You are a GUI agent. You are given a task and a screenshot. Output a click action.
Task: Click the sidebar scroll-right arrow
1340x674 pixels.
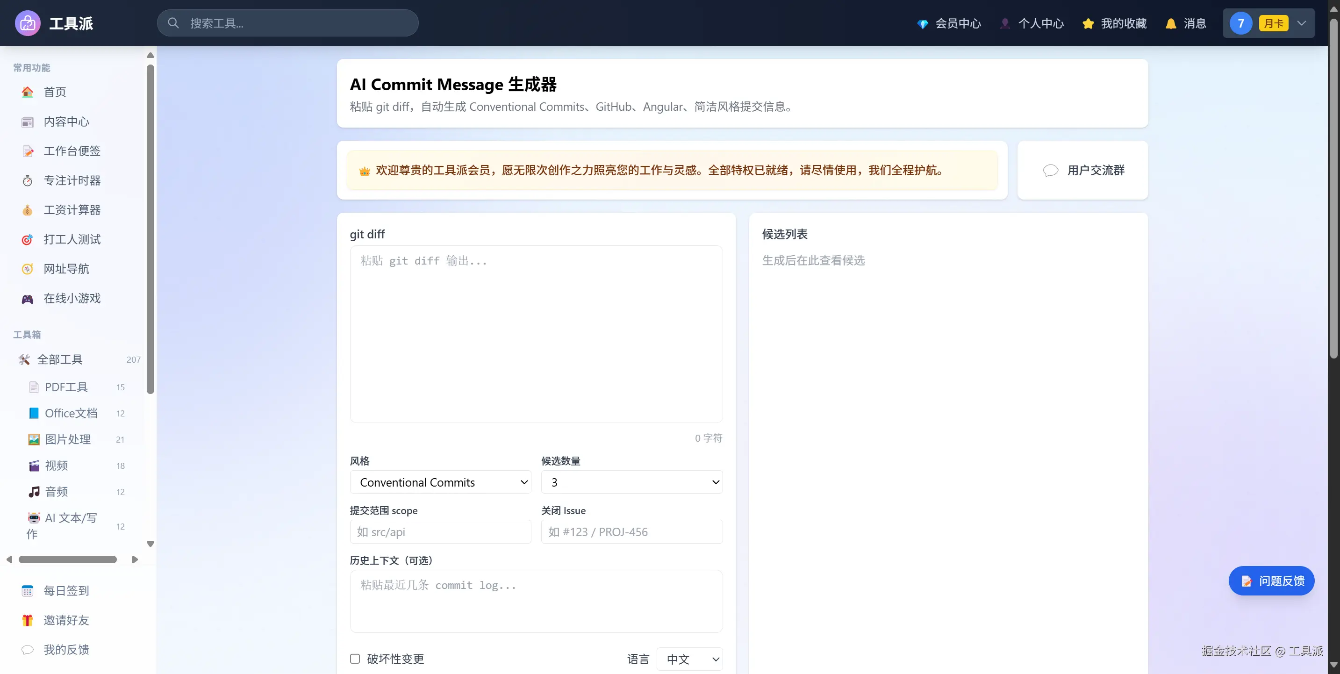tap(135, 559)
